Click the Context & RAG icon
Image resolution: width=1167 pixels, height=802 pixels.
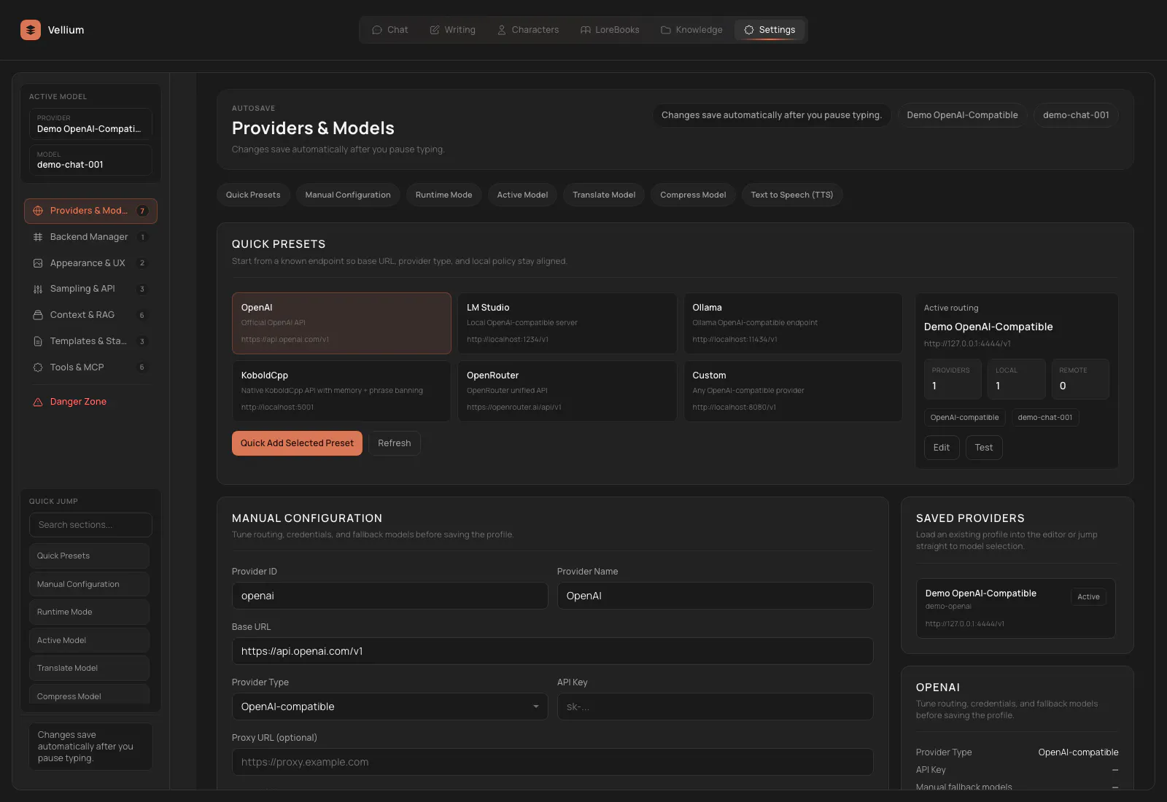click(38, 315)
